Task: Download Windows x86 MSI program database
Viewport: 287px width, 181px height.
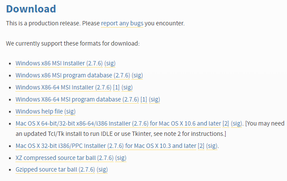Action: [73, 75]
